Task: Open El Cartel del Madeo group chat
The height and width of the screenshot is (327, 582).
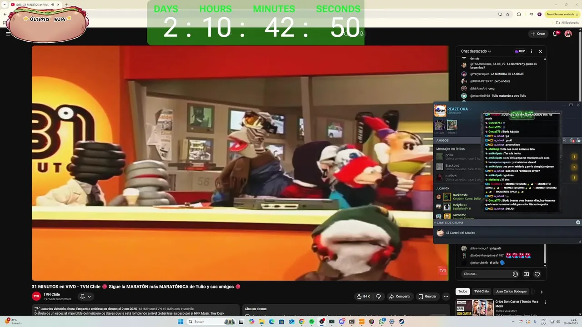Action: [461, 233]
